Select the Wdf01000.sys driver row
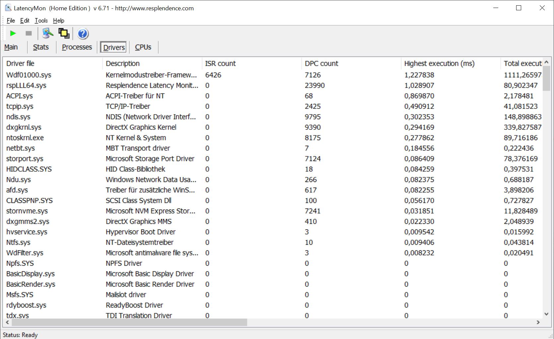 click(29, 75)
